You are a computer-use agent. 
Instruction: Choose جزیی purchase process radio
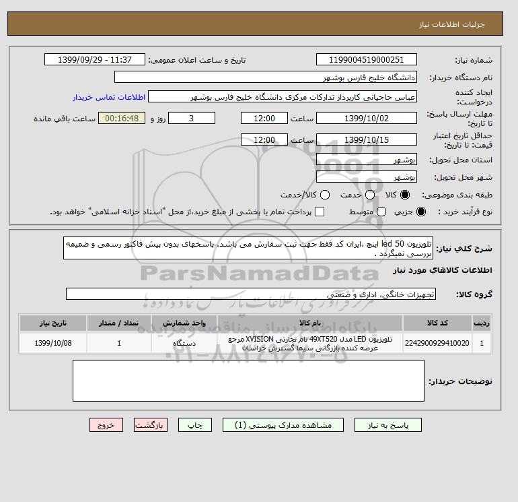click(x=421, y=212)
